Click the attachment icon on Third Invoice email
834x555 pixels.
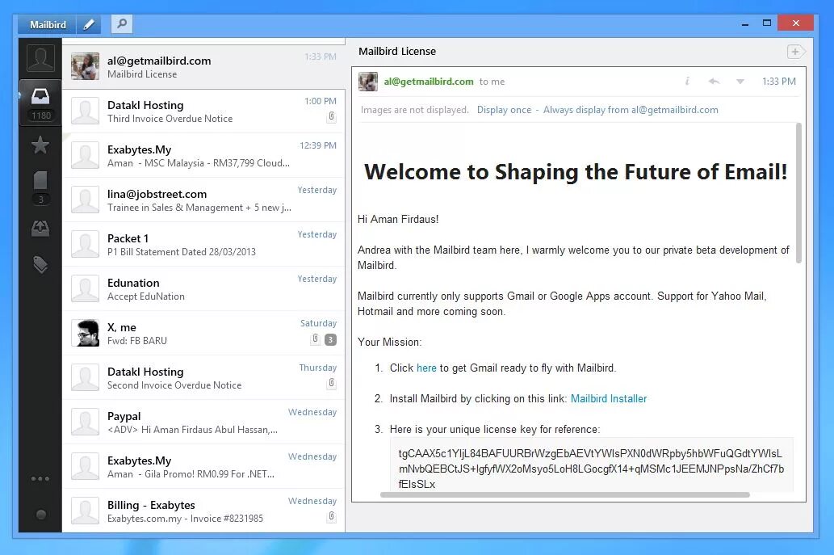click(x=331, y=116)
